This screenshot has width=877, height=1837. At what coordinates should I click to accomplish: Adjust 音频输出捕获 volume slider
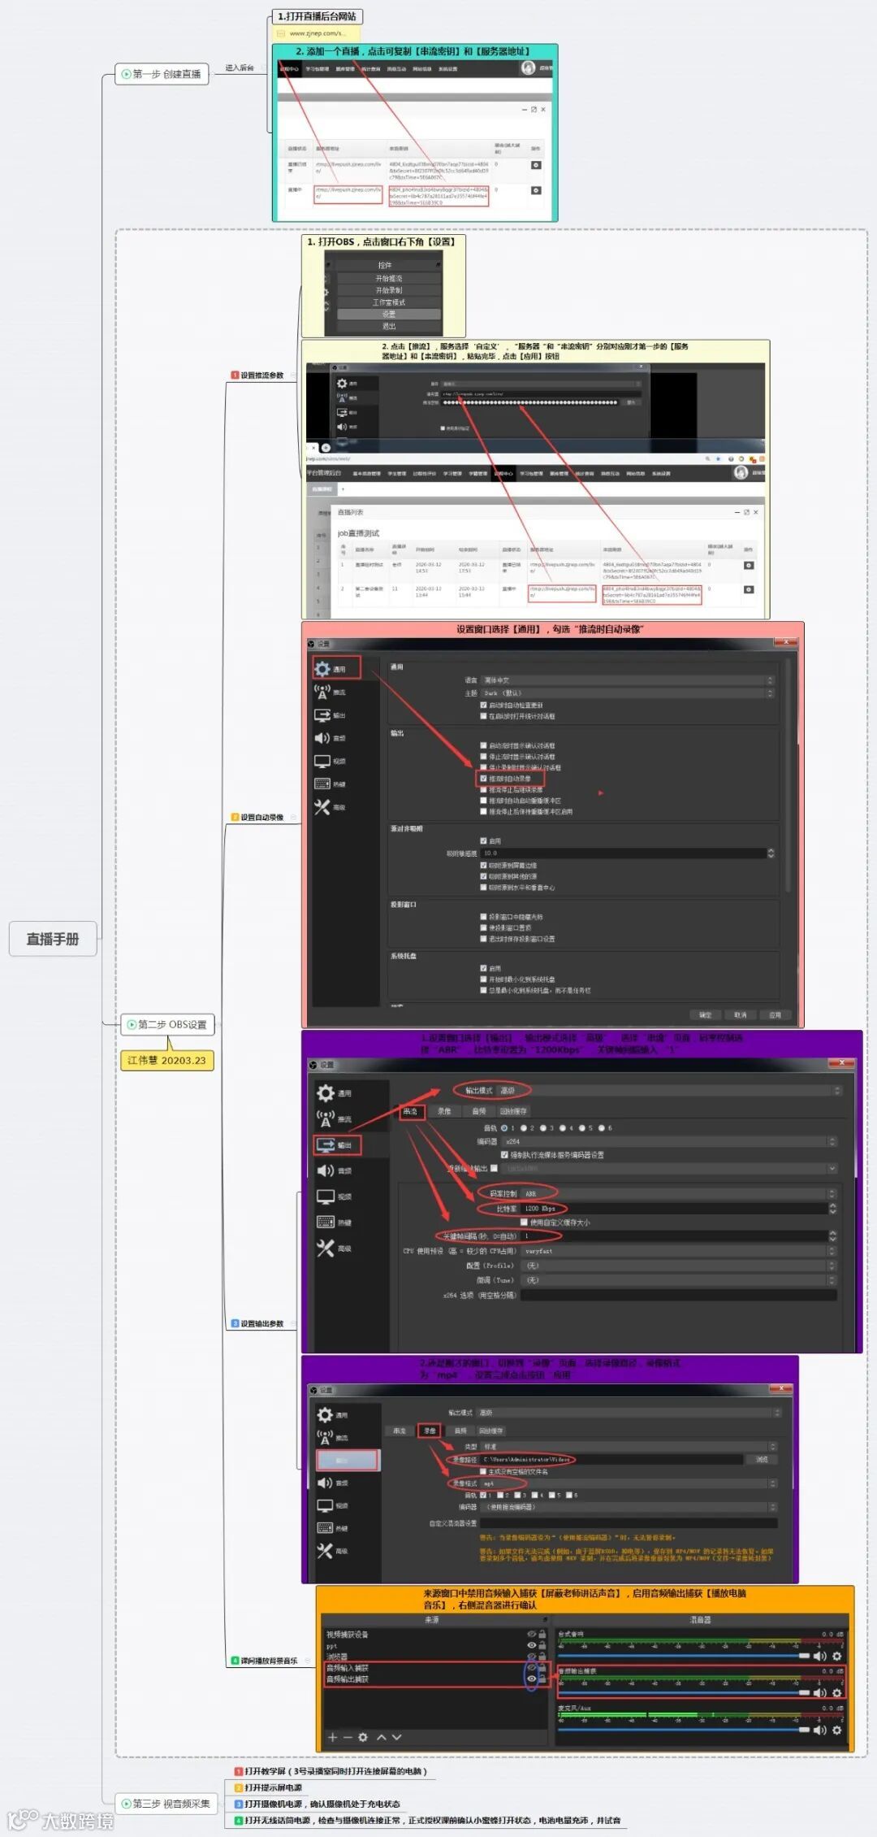(684, 1692)
